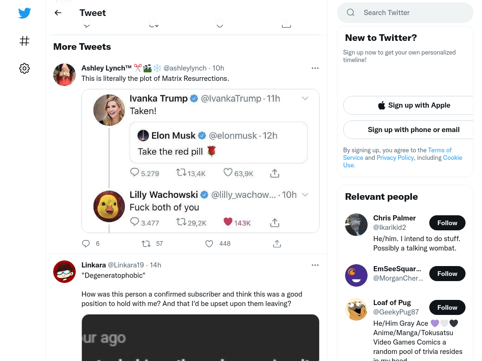This screenshot has width=482, height=361.
Task: Retweet Ashley Lynch's tweet with 57 retweets
Action: click(x=146, y=244)
